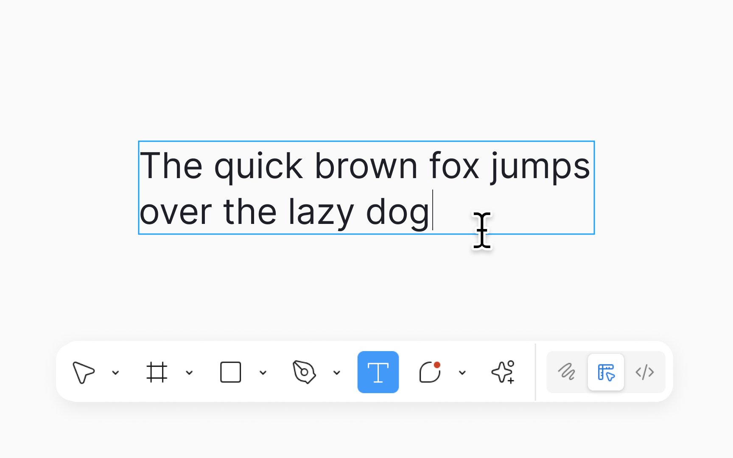Expand the Move tools chevron
Viewport: 733px width, 458px height.
pos(115,373)
